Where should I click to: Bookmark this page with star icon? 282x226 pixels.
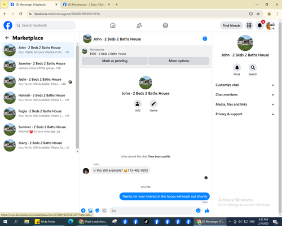coord(258,14)
